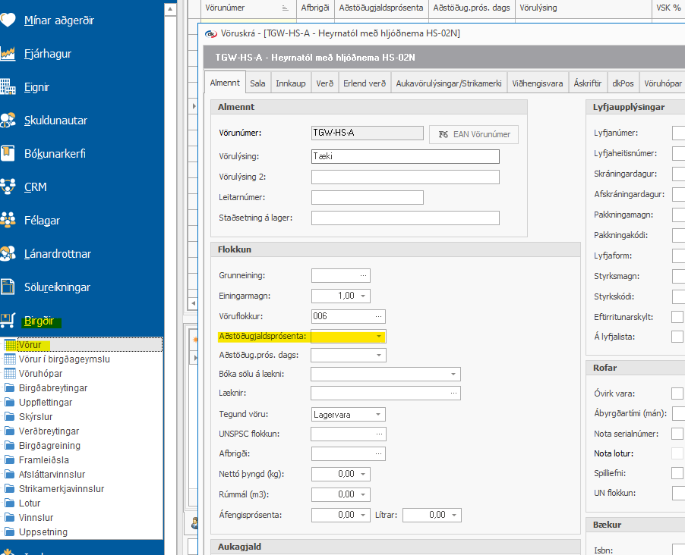Open Sölureikningar via its invoice icon

8,287
